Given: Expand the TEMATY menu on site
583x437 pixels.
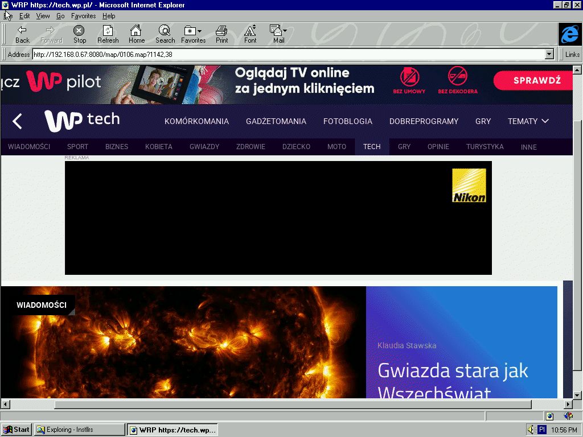Looking at the screenshot, I should [x=528, y=121].
